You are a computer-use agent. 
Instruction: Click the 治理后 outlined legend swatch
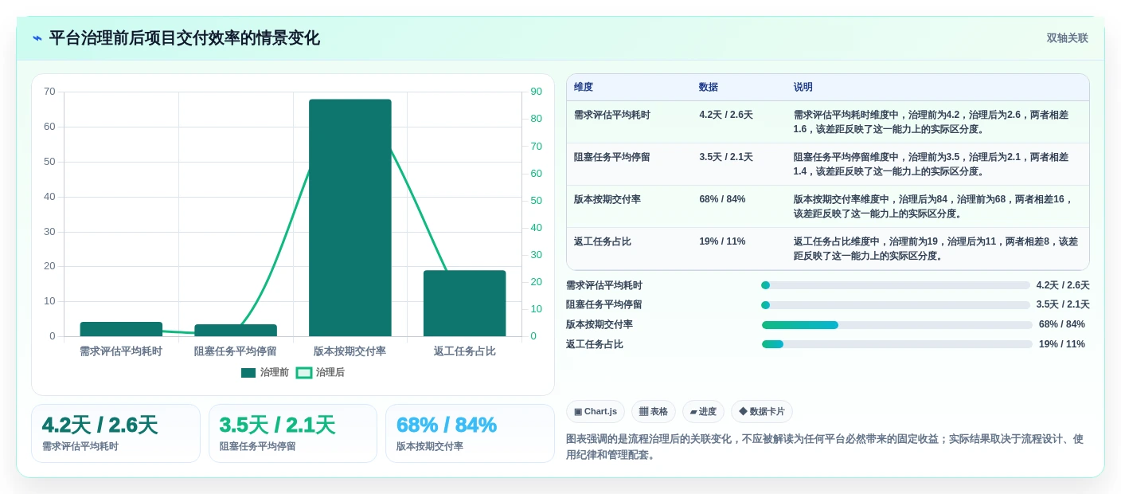tap(304, 372)
